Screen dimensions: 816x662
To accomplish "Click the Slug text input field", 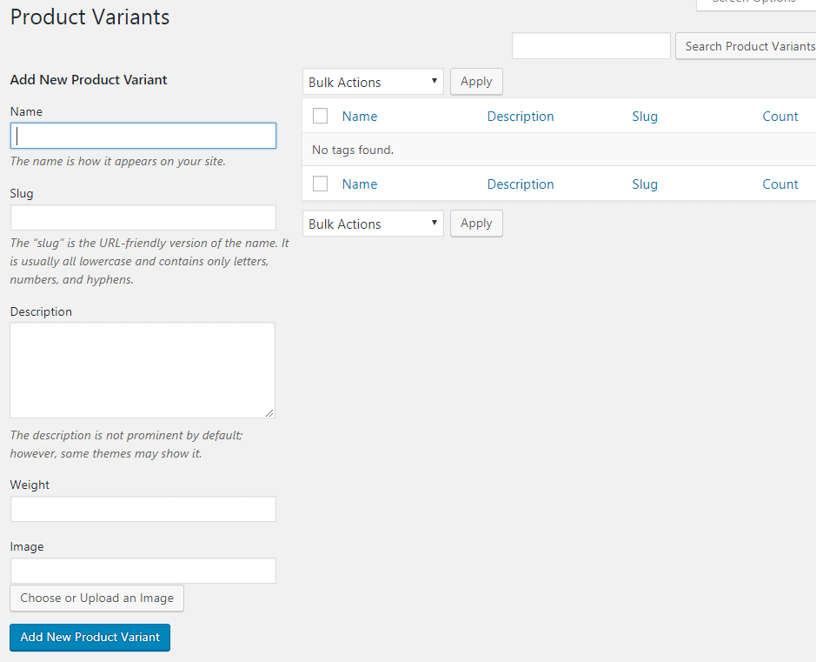I will tap(143, 217).
